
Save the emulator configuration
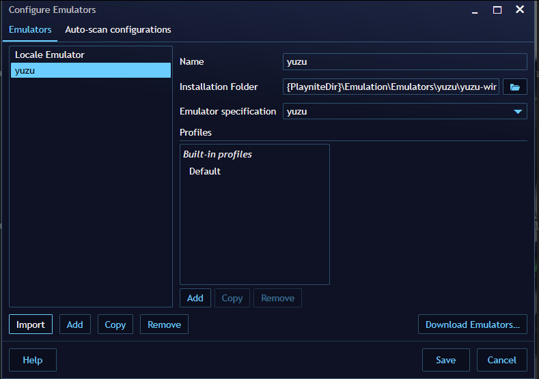(445, 360)
